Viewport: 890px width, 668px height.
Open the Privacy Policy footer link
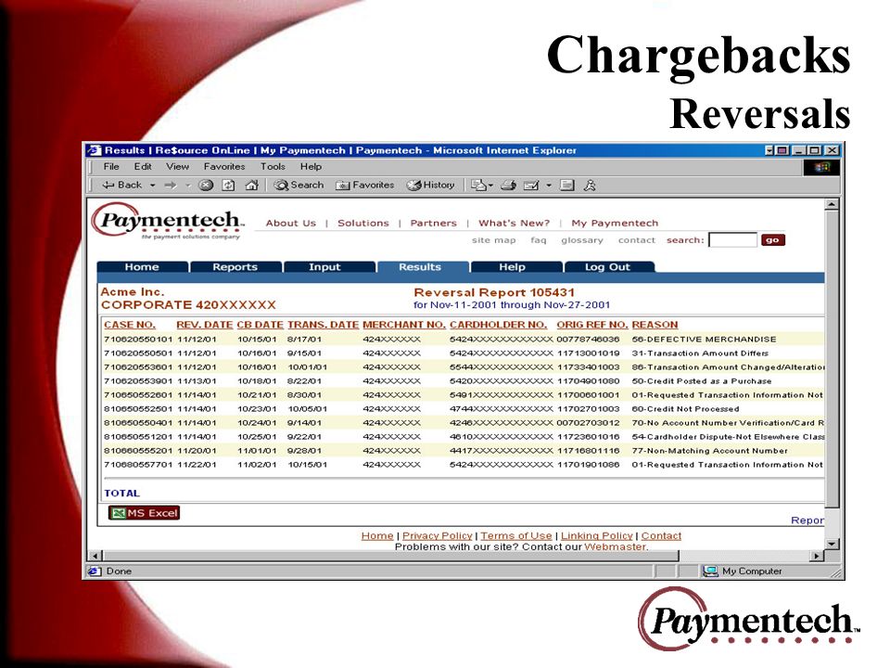pyautogui.click(x=437, y=535)
